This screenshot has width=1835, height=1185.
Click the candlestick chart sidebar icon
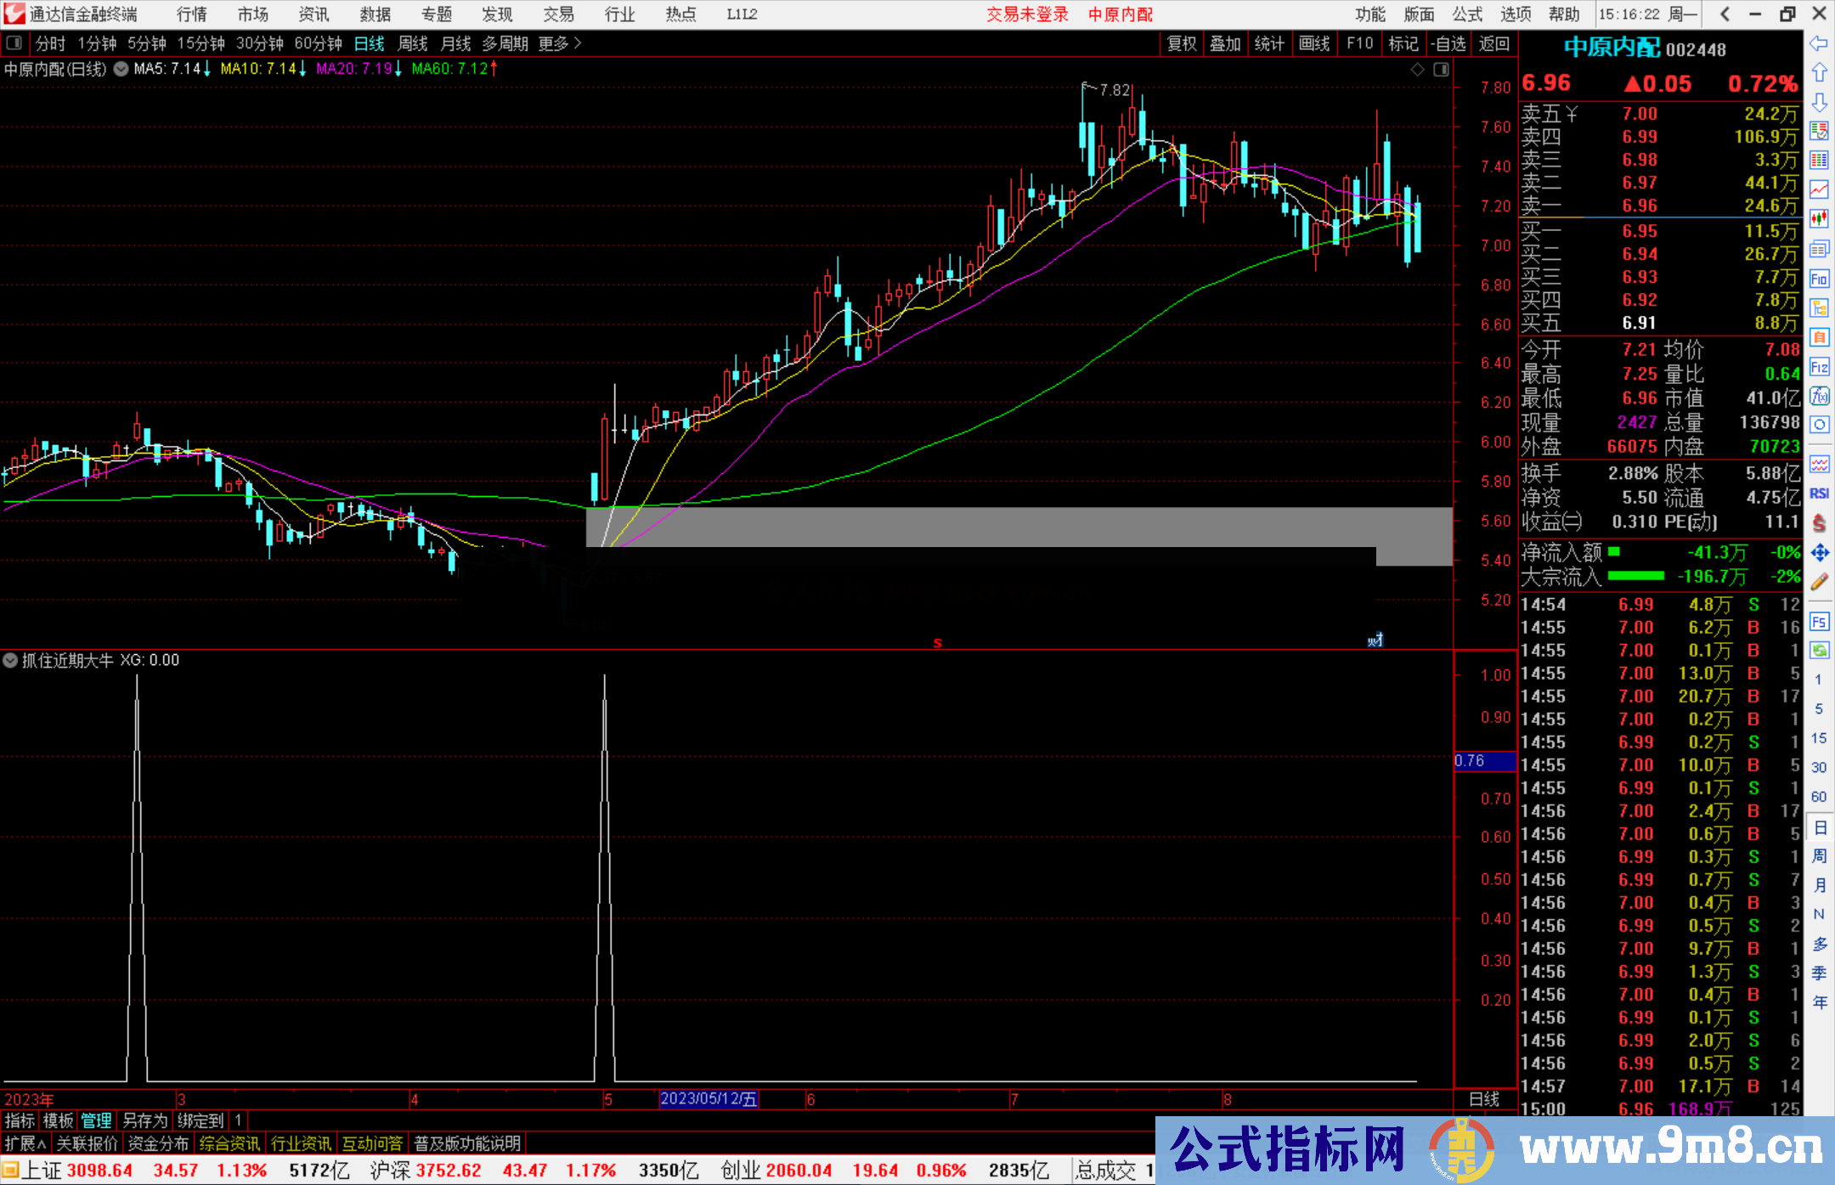pos(1819,219)
